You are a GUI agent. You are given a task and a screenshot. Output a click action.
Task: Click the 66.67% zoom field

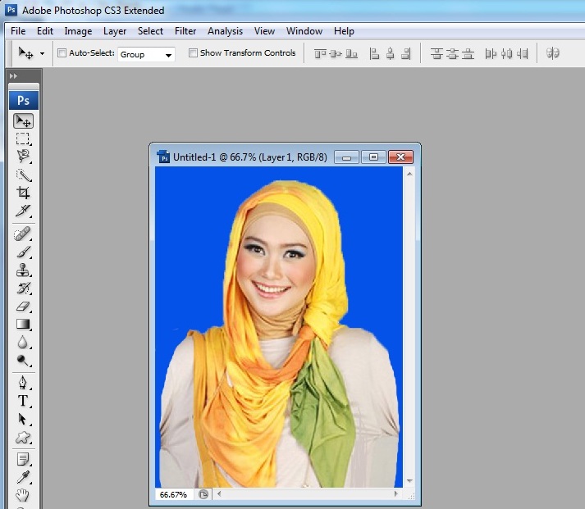click(173, 494)
